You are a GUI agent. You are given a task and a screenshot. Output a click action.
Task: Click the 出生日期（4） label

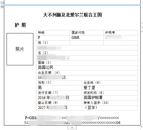click(49, 73)
